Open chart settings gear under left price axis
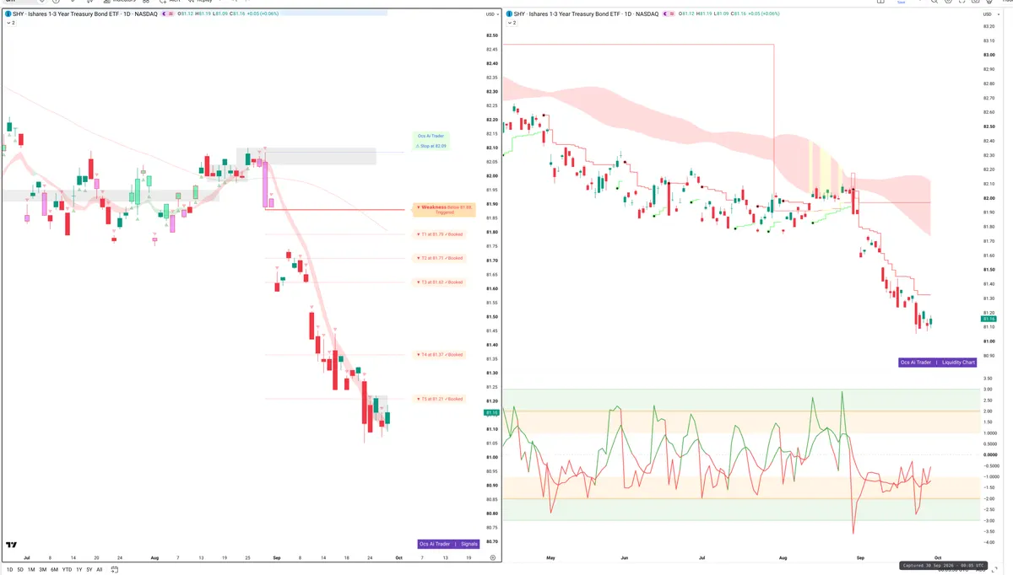Image resolution: width=1013 pixels, height=575 pixels. [x=492, y=557]
